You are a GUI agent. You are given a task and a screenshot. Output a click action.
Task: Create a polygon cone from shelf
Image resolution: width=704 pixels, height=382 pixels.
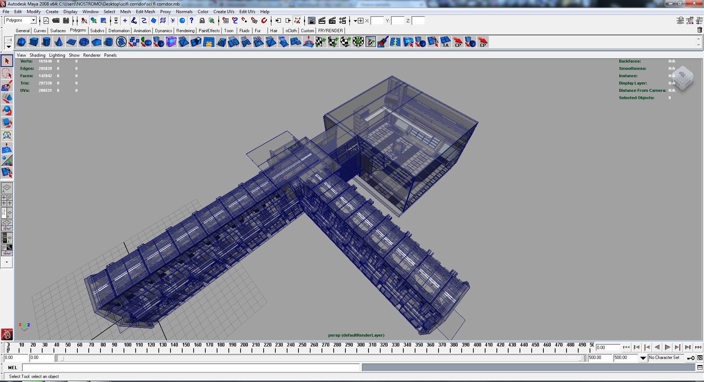59,42
